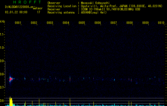Click the 0809 time marker
Viewport: 167px width, 106px height.
pos(145,23)
